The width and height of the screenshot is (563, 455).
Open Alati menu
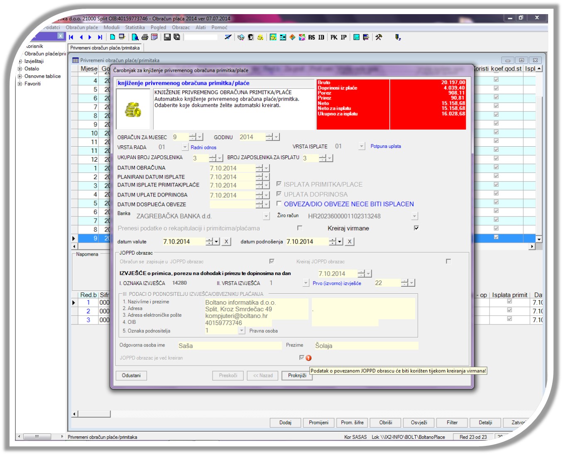click(201, 27)
